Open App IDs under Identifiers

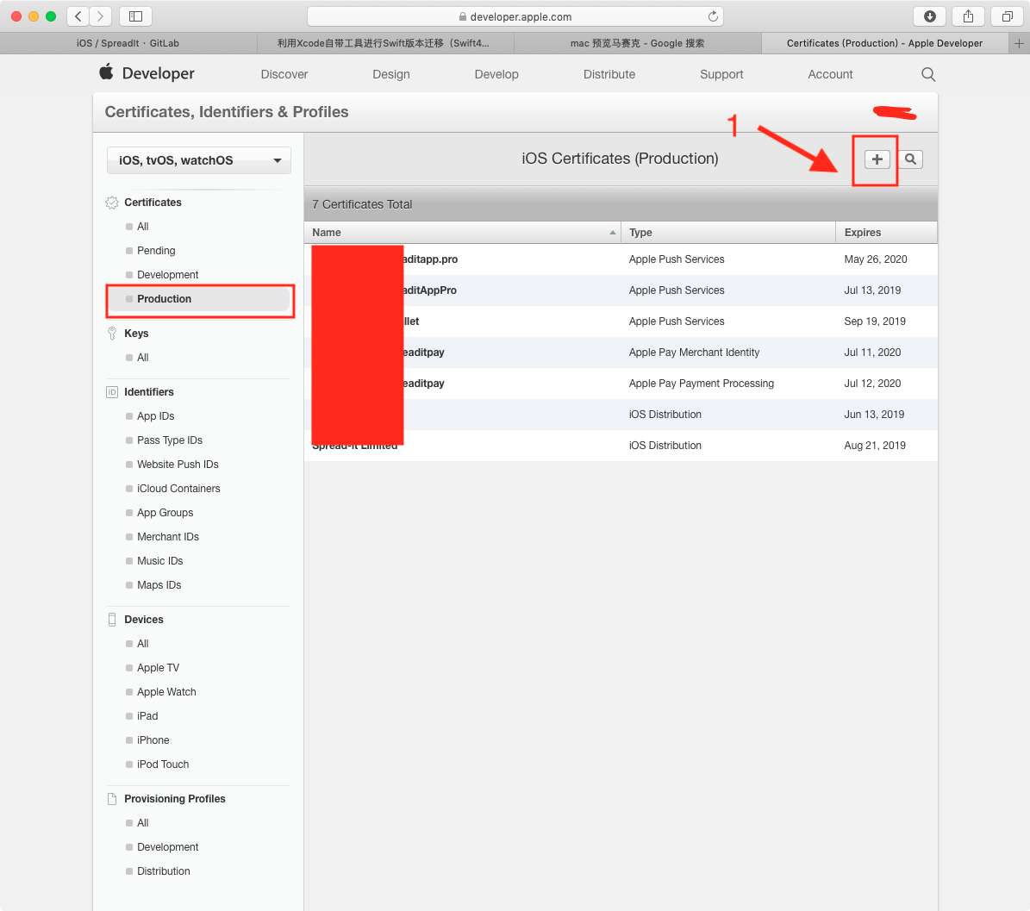pyautogui.click(x=155, y=416)
